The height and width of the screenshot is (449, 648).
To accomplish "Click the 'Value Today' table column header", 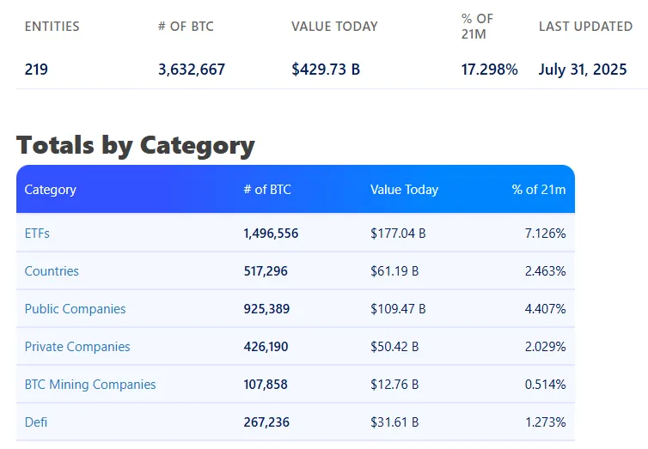I will 404,190.
